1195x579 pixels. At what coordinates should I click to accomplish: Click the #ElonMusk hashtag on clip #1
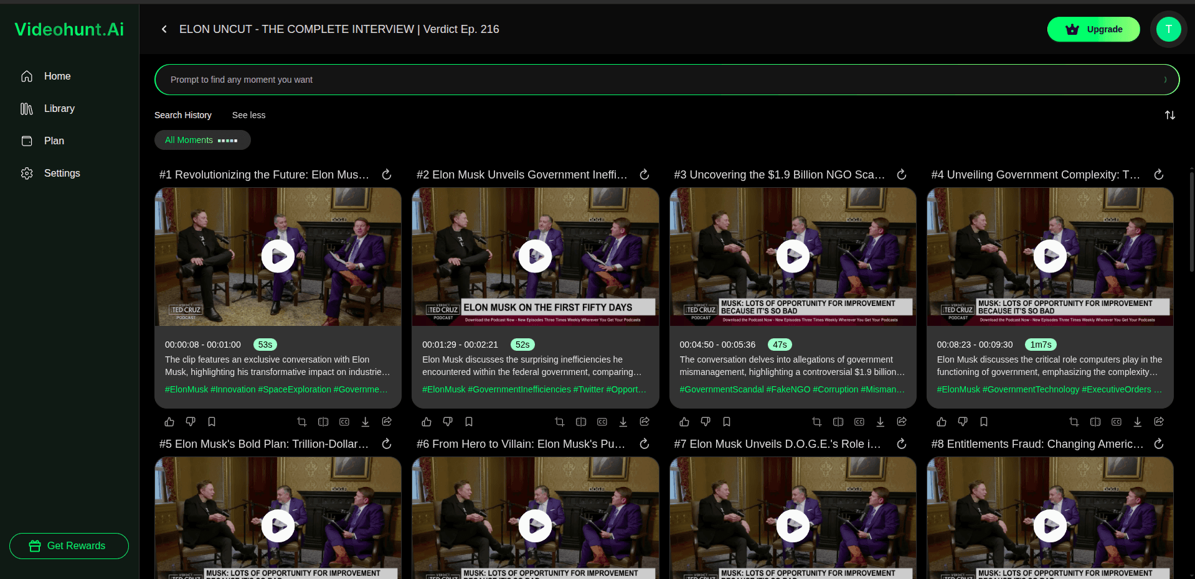[x=186, y=389]
